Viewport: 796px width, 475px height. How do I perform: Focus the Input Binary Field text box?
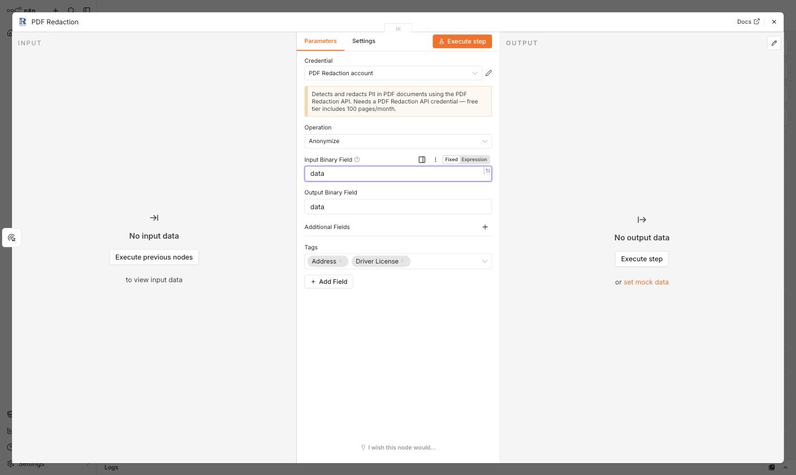398,174
